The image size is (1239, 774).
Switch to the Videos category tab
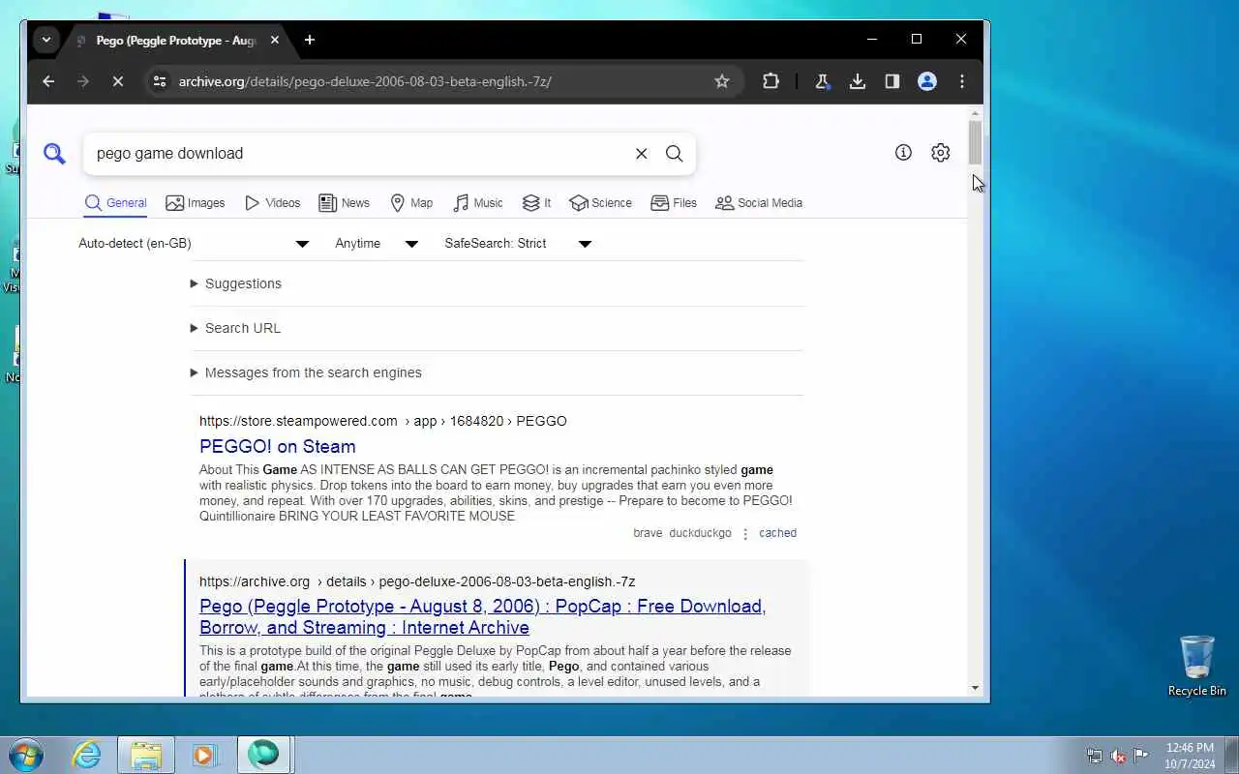272,203
